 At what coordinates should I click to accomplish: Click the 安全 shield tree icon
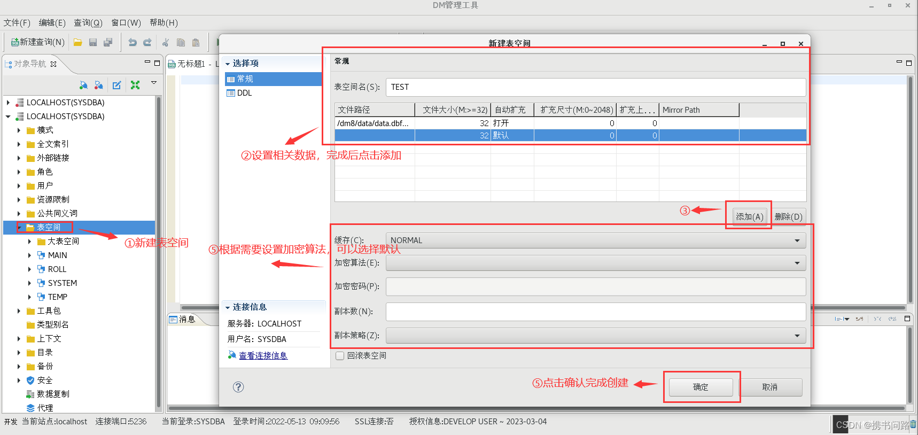30,380
